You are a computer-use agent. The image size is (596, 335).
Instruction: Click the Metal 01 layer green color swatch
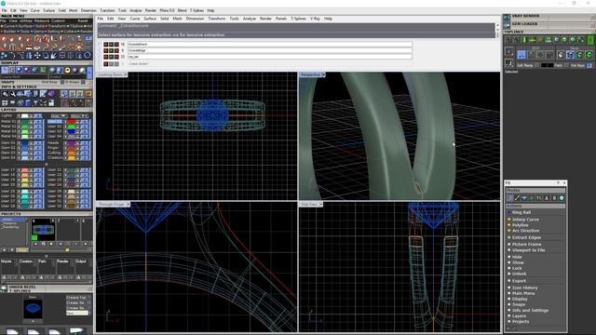[x=25, y=122]
